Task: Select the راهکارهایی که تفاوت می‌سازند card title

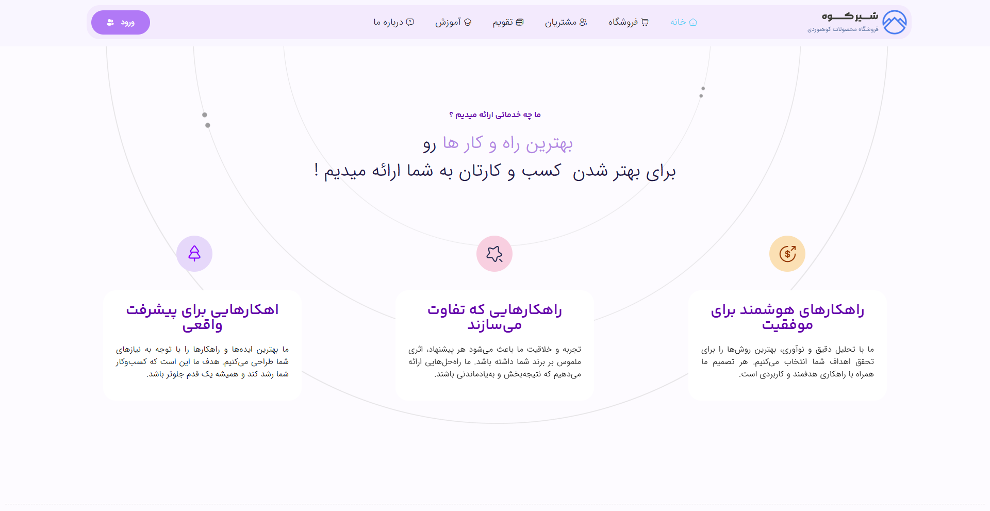Action: (x=494, y=317)
